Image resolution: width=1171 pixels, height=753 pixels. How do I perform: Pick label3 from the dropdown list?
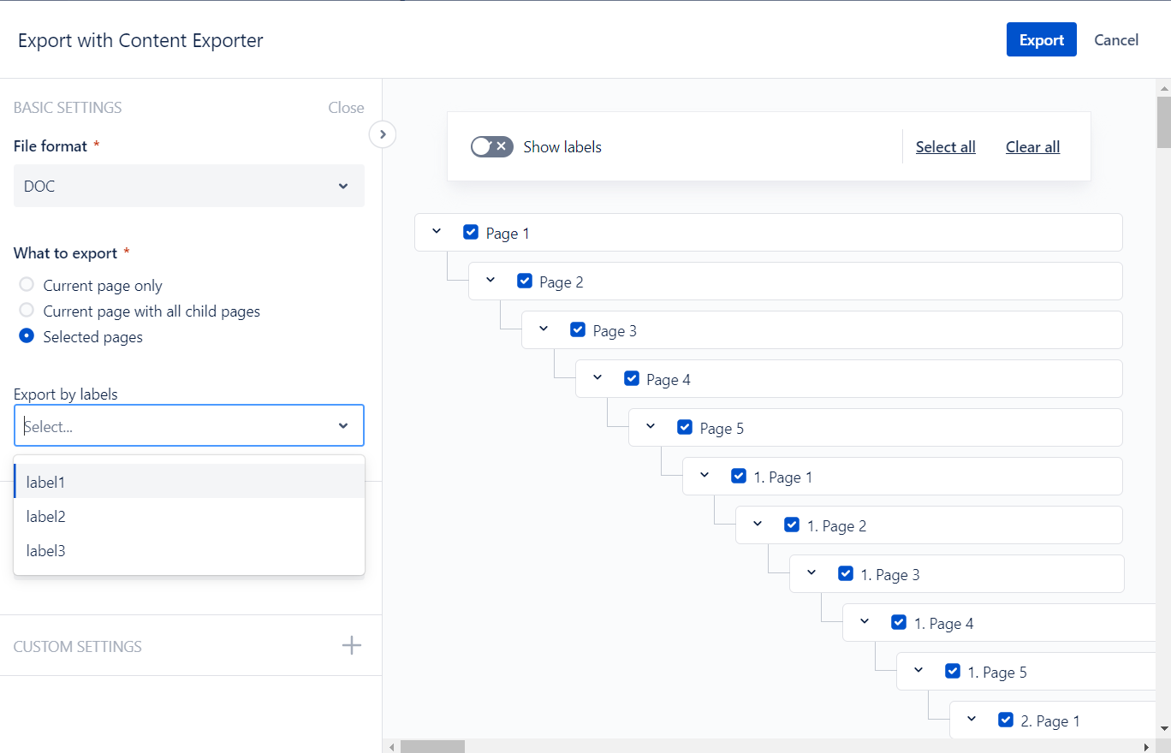(x=46, y=550)
